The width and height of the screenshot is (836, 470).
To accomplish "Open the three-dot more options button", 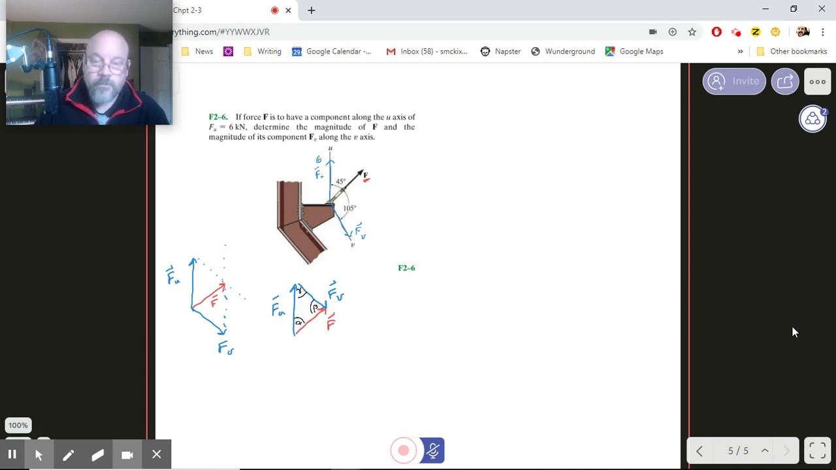I will click(x=818, y=82).
